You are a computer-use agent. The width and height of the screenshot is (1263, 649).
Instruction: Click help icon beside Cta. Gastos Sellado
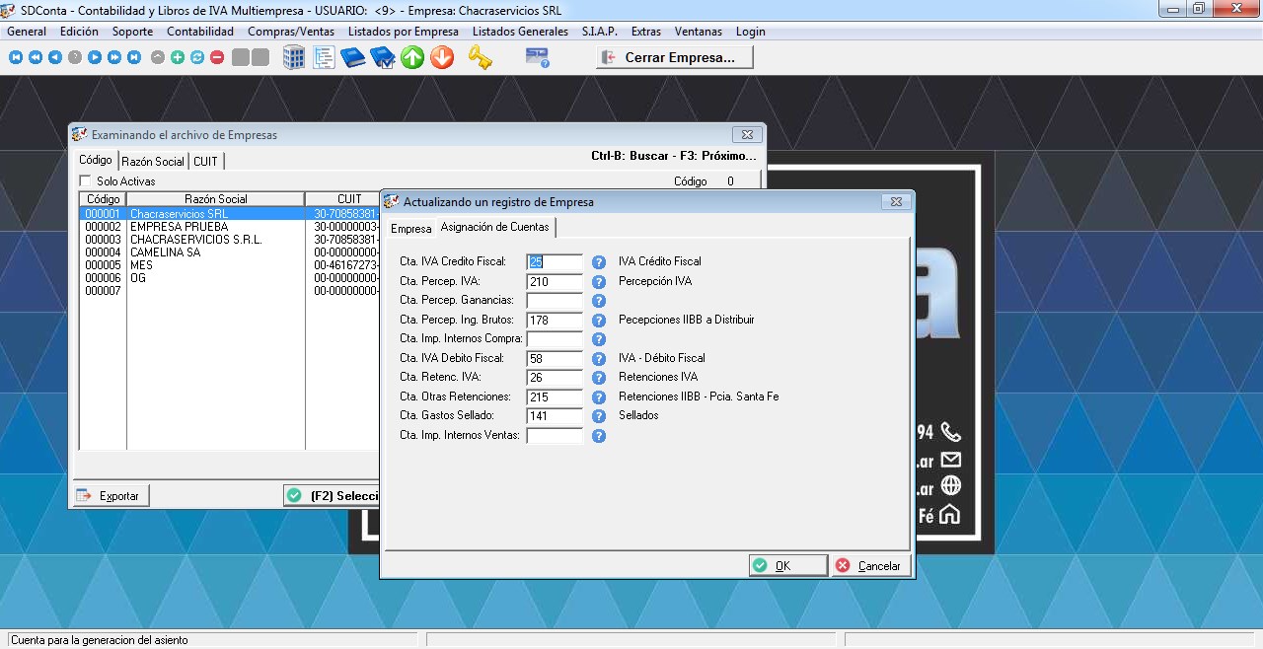[599, 416]
